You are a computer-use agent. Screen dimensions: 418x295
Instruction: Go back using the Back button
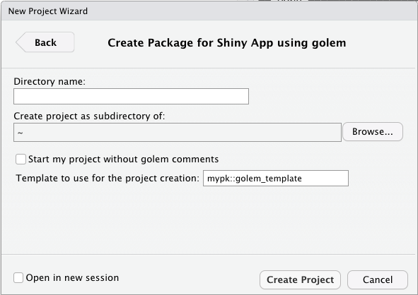point(45,42)
